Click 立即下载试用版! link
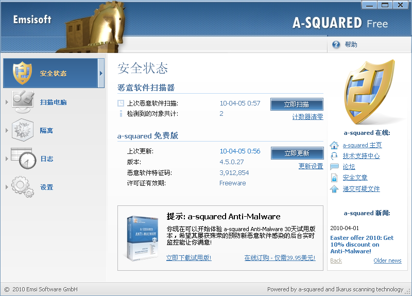The image size is (412, 296). click(x=188, y=258)
